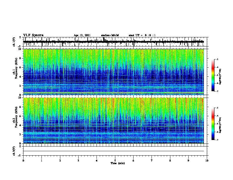Click the flat ch.3 voltage trace line

(x=114, y=151)
